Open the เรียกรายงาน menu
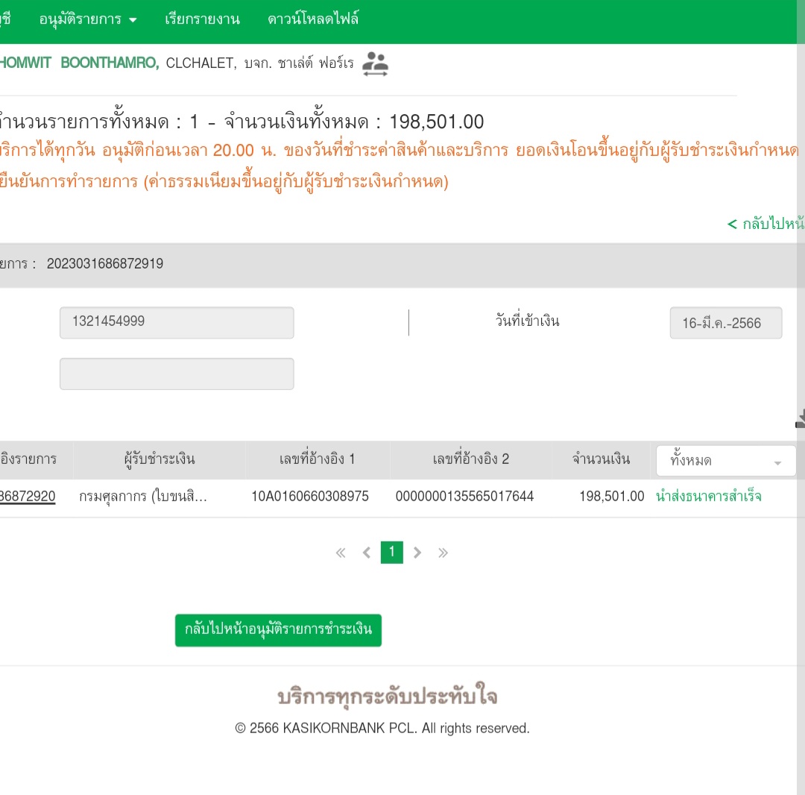Viewport: 805px width, 795px height. [202, 19]
